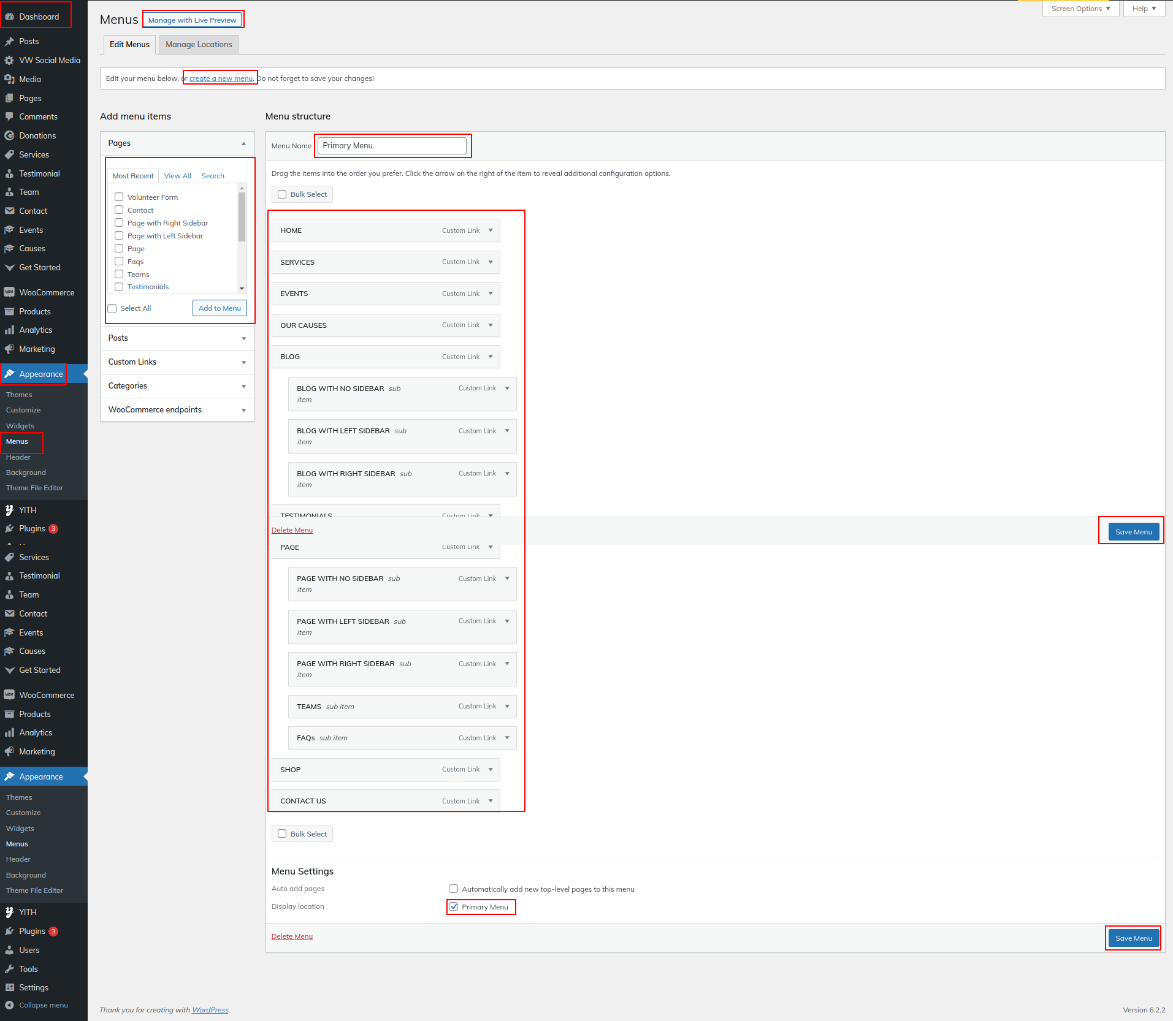Open Users via the person icon
1173x1021 pixels.
(9, 950)
